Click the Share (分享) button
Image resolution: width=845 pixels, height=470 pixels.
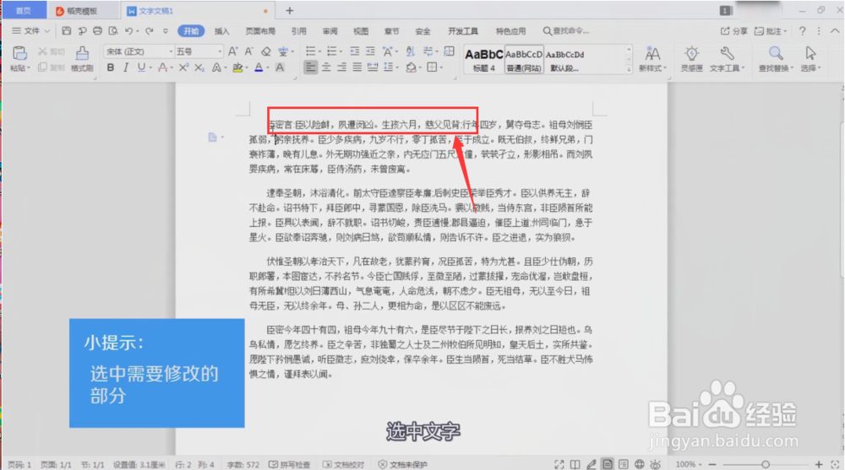(734, 31)
